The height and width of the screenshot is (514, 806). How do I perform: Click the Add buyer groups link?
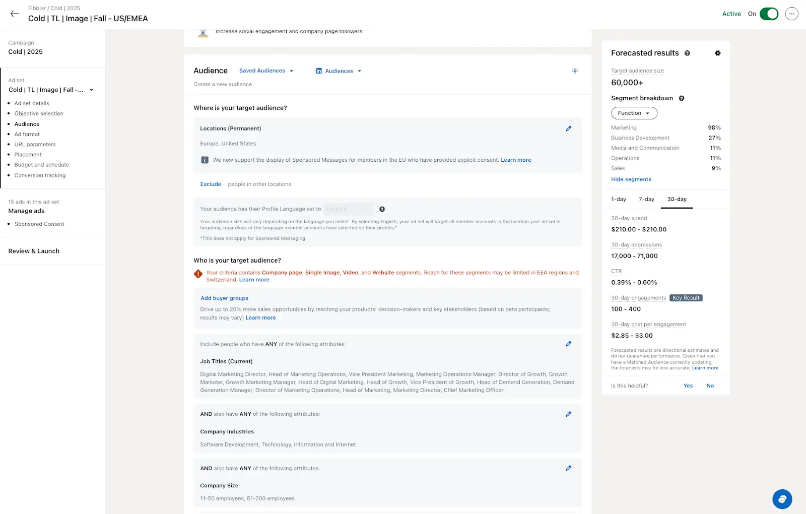click(x=224, y=298)
